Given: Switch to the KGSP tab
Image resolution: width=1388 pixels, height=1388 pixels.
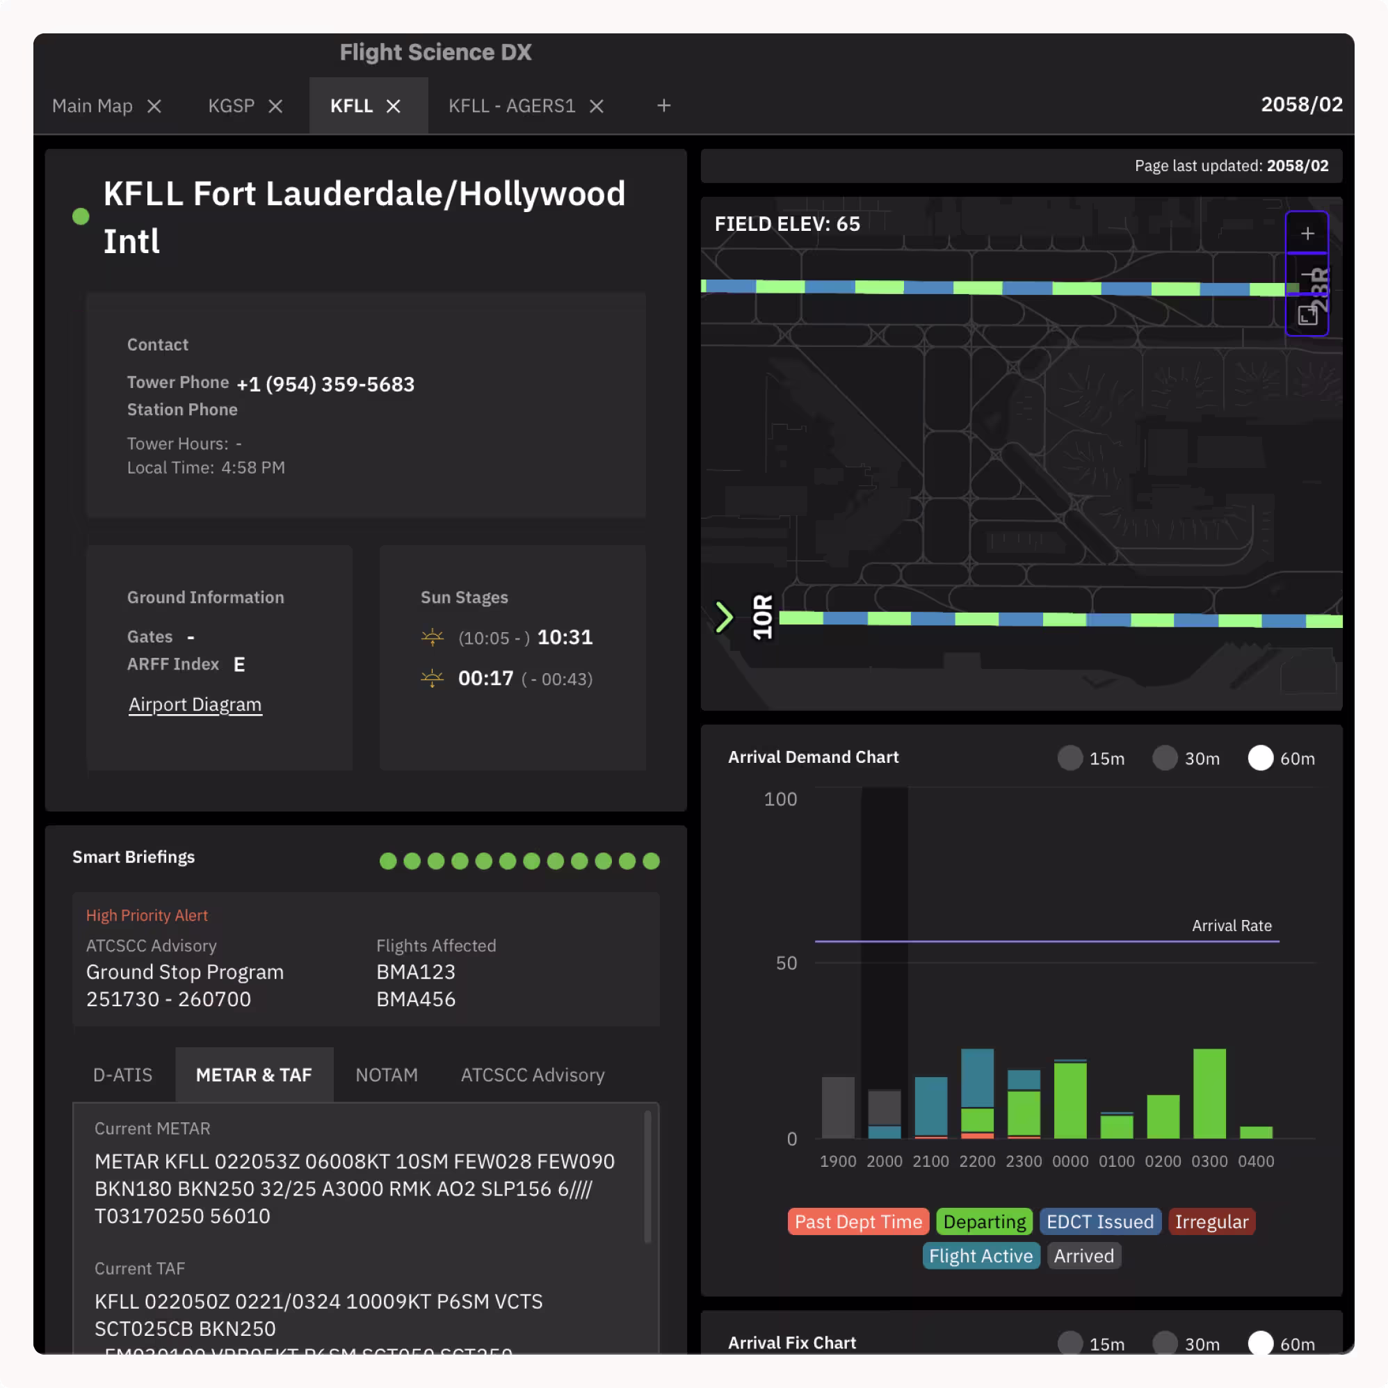Looking at the screenshot, I should [232, 106].
